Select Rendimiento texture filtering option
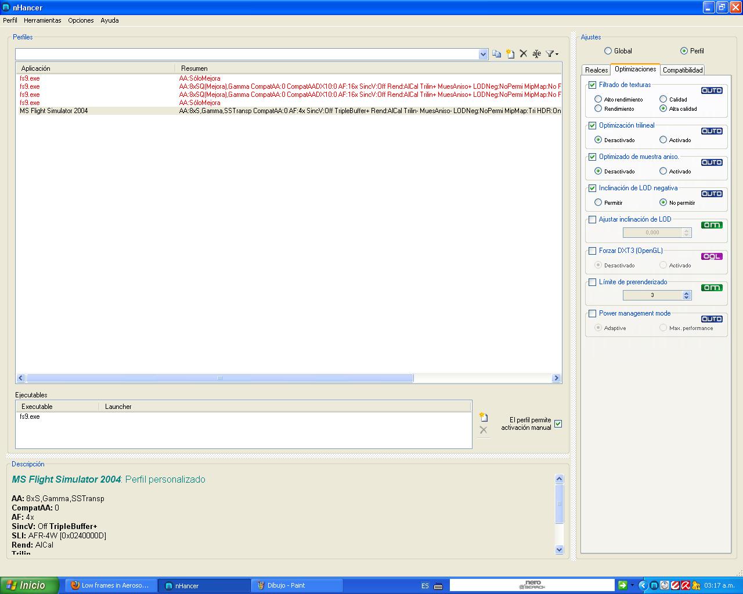Image resolution: width=743 pixels, height=594 pixels. pos(598,108)
